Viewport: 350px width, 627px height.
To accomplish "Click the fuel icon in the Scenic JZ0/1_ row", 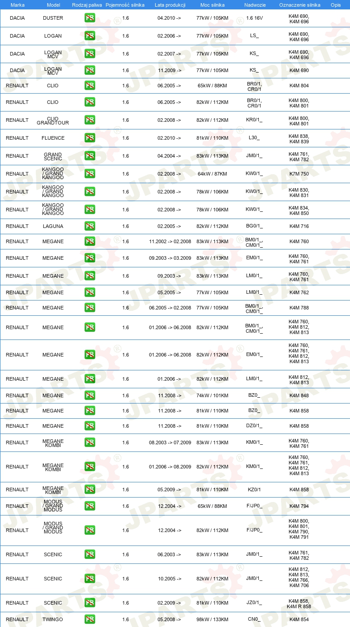I will point(90,603).
